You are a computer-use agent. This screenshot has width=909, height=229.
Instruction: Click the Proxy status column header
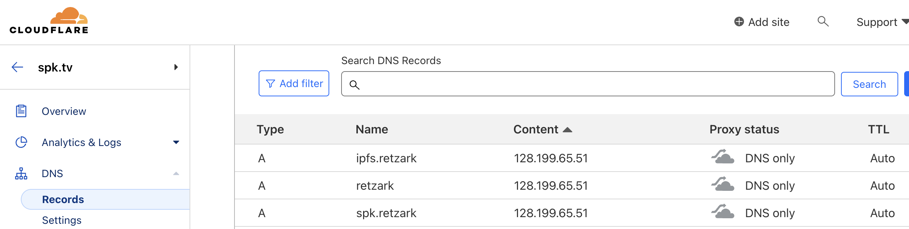coord(744,129)
